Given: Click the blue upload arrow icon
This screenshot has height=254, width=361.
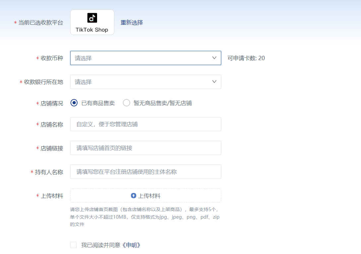Looking at the screenshot, I should [x=133, y=196].
